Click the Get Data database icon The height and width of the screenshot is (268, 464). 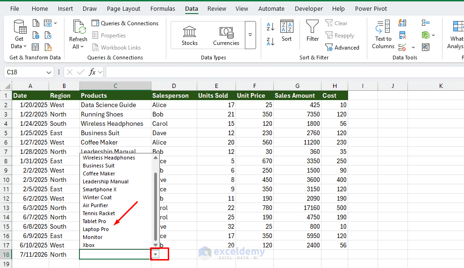point(20,27)
